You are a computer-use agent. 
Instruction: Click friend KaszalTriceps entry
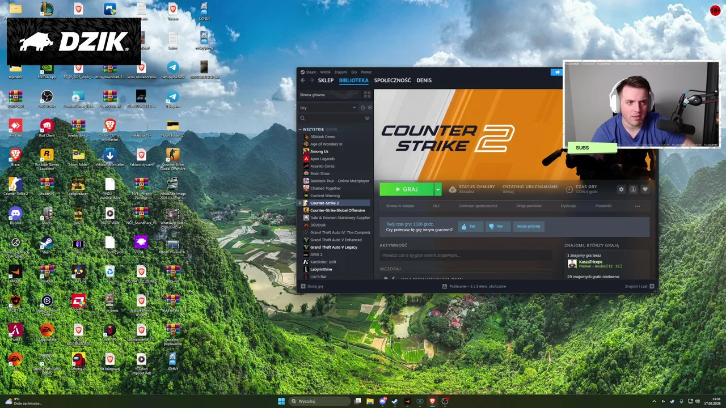[594, 263]
